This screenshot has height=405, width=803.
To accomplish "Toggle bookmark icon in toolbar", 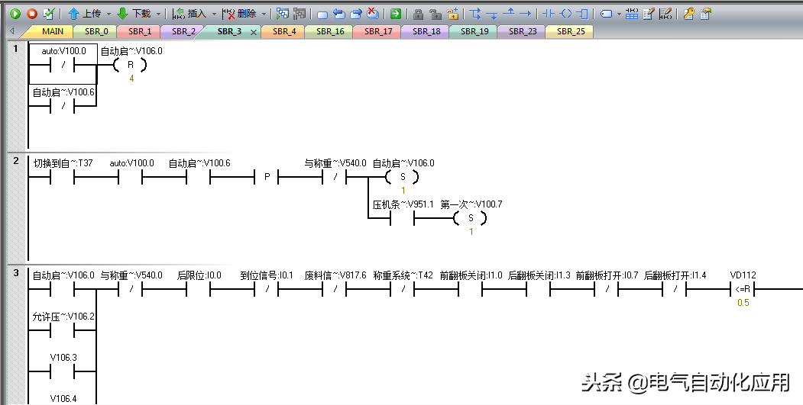I will (322, 14).
